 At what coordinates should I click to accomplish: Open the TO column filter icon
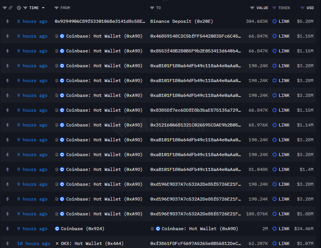pyautogui.click(x=152, y=8)
